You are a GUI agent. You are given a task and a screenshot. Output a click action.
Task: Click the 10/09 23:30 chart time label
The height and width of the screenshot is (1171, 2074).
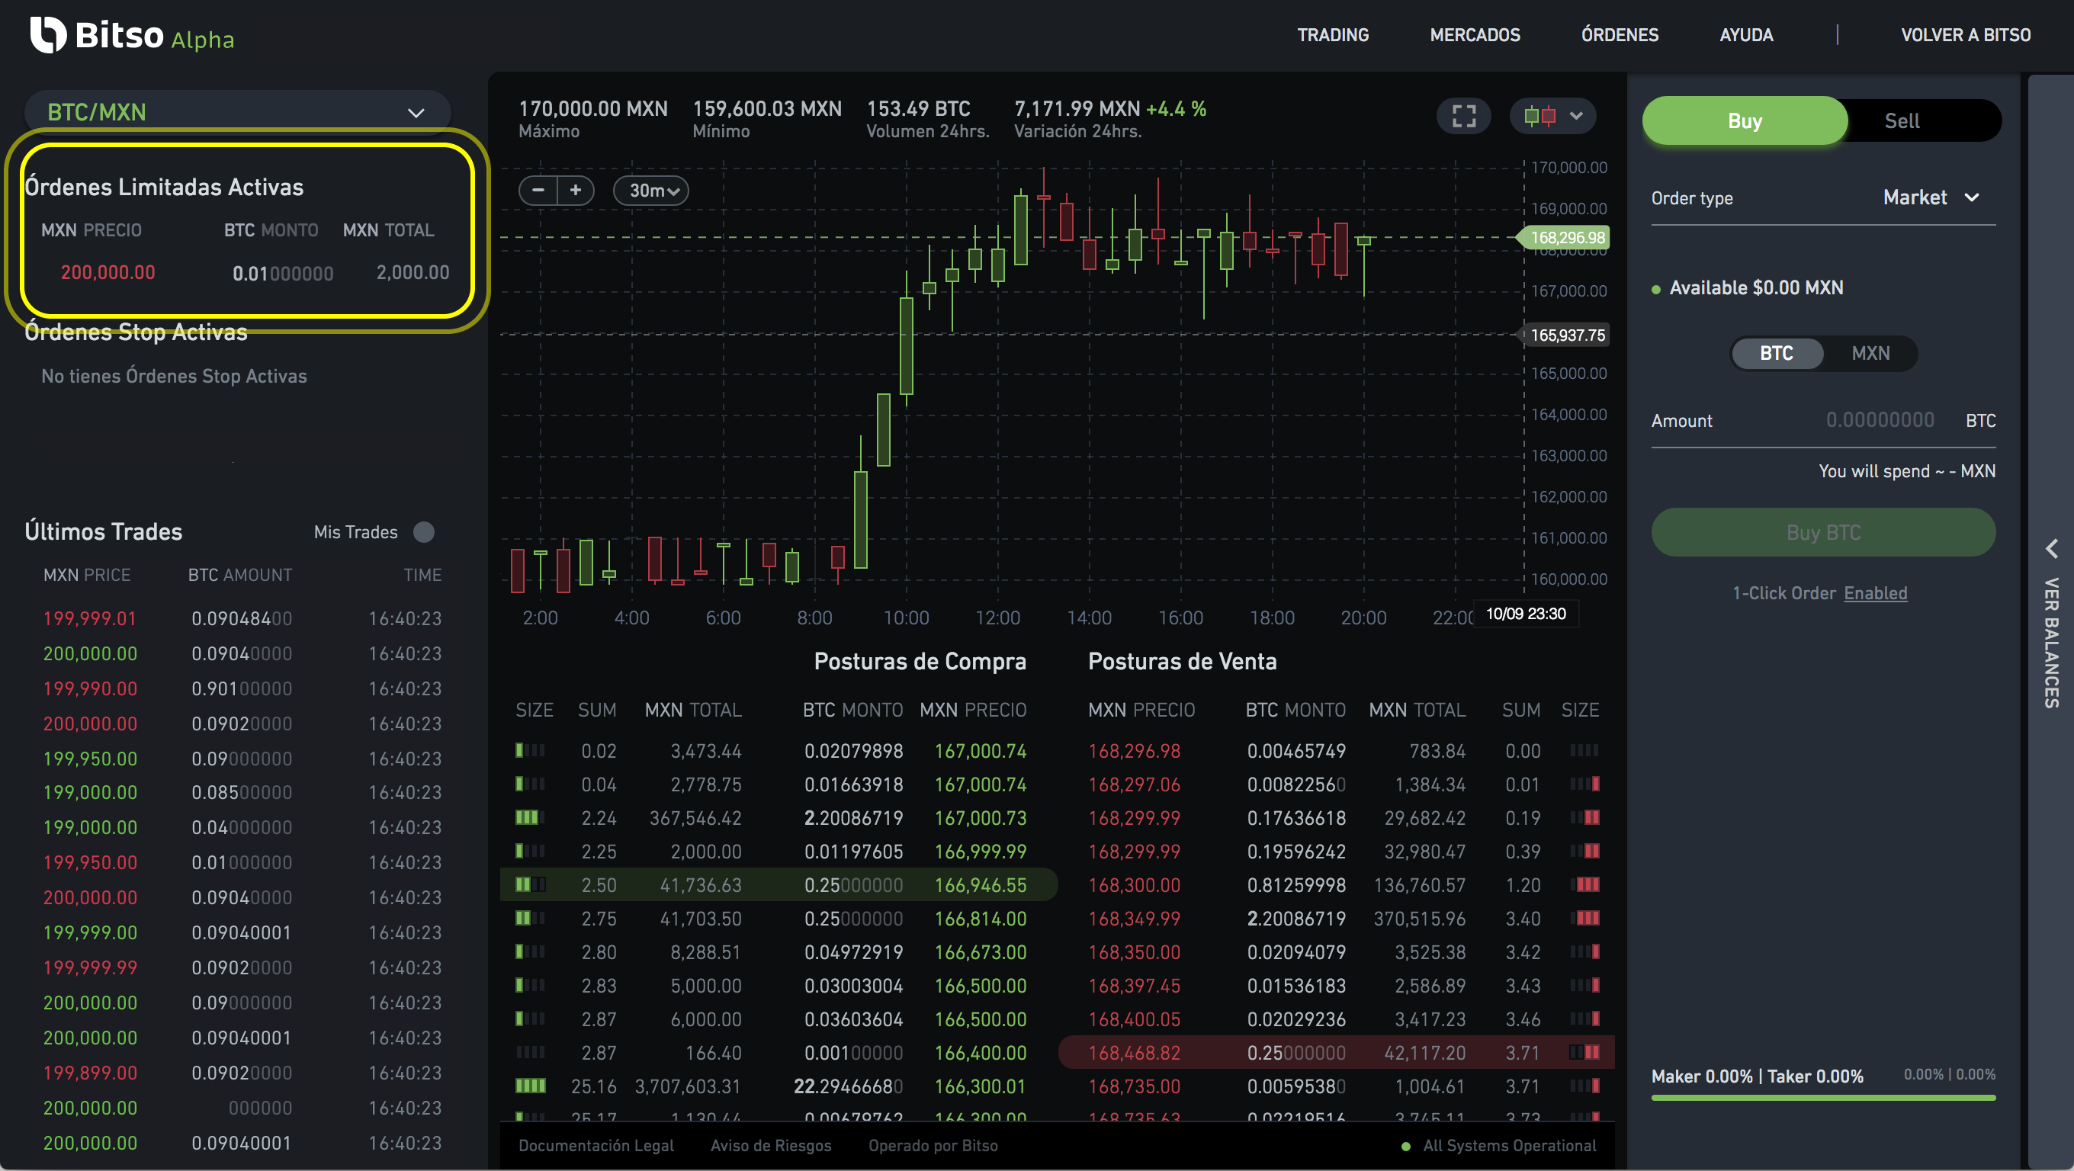(x=1525, y=613)
